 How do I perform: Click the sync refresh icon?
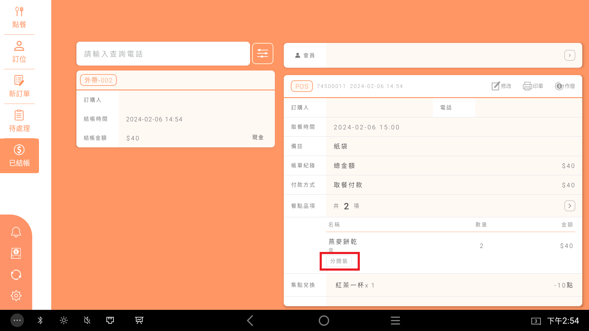(16, 275)
